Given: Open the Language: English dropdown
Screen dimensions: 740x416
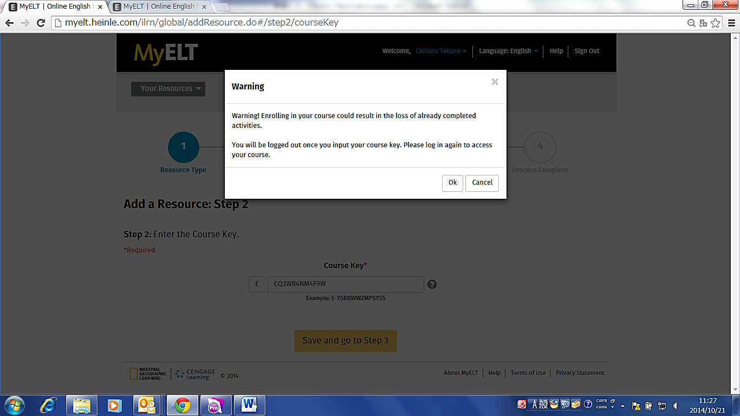Looking at the screenshot, I should tap(508, 51).
